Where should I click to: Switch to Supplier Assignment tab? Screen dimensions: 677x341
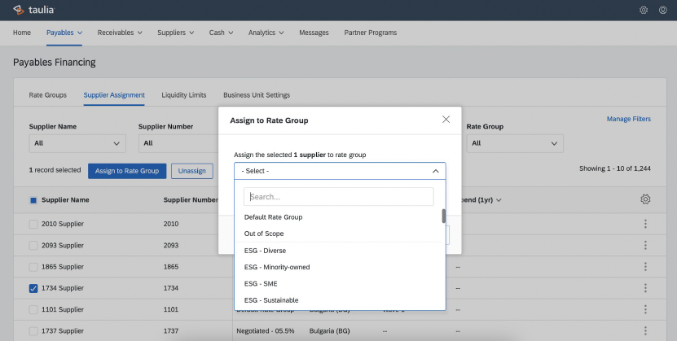tap(114, 95)
